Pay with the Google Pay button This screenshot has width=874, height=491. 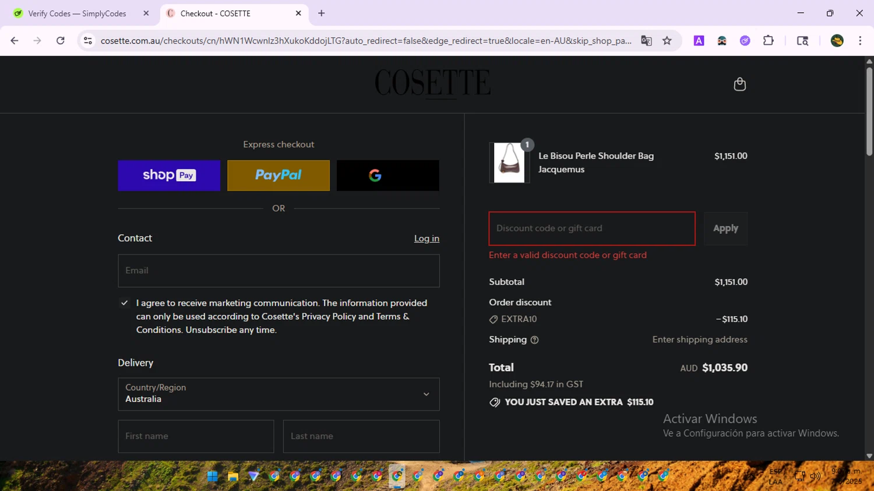point(388,175)
